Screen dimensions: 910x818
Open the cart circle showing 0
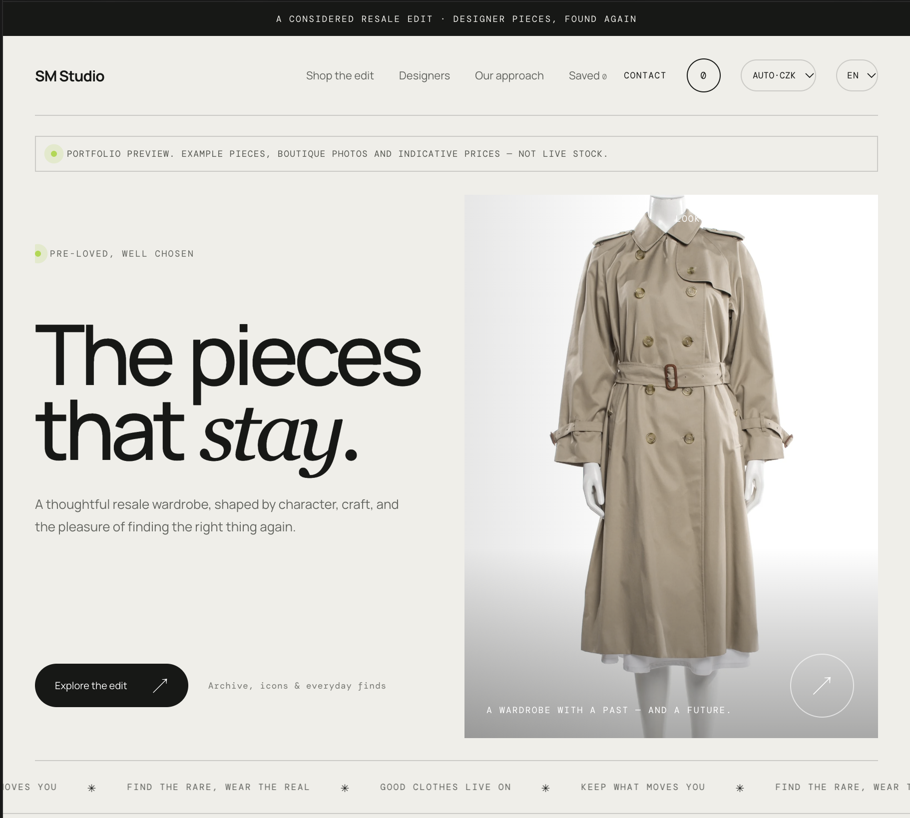703,75
